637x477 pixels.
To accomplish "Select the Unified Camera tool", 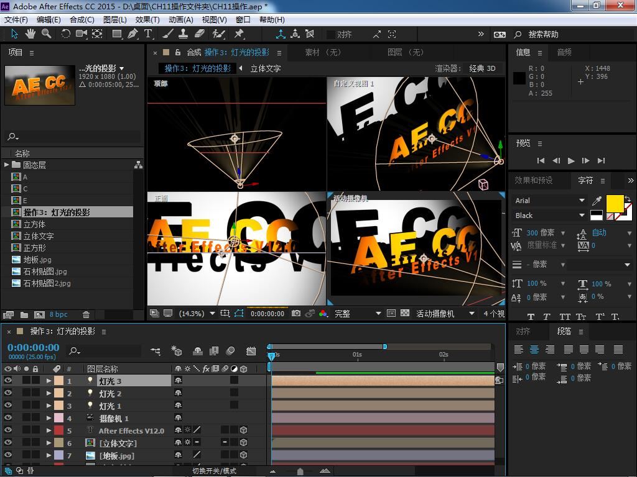I will point(81,34).
